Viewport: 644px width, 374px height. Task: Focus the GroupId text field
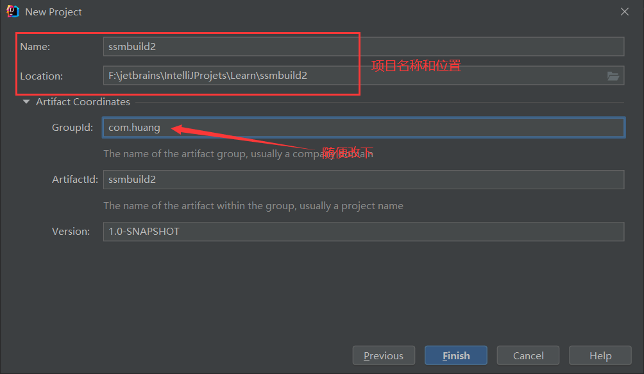(x=364, y=128)
